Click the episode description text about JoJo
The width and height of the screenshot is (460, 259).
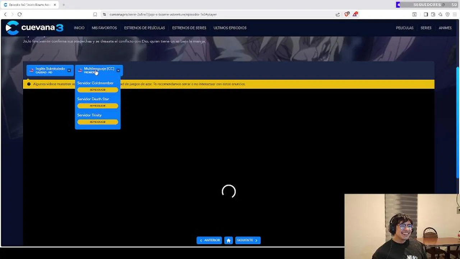point(114,41)
